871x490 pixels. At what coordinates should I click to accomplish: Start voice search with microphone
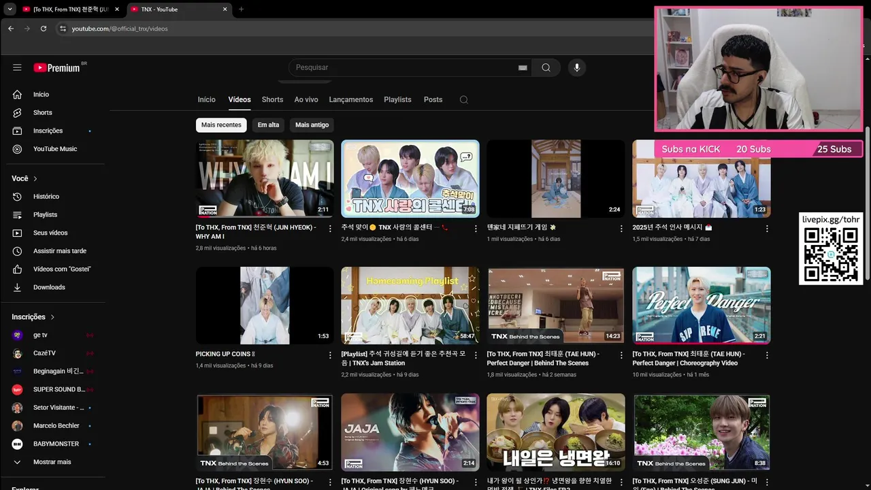point(577,67)
